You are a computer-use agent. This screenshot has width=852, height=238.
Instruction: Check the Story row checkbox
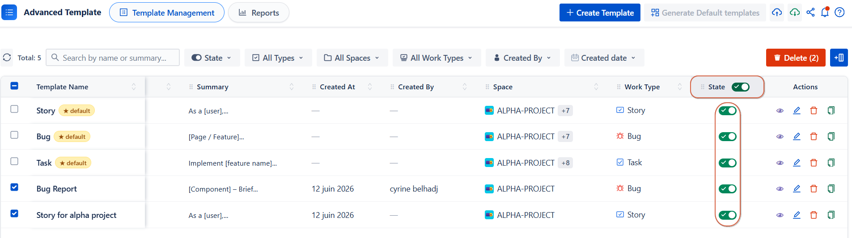click(x=14, y=109)
